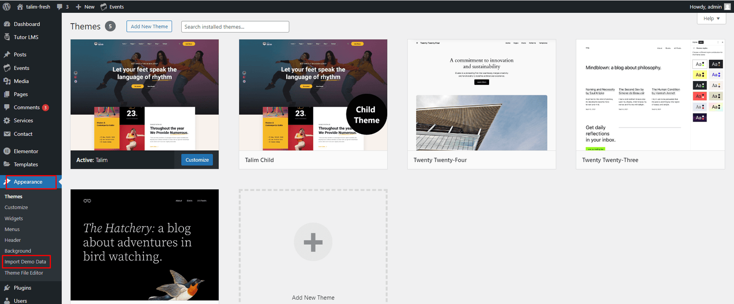Select the Twenty Twenty-Four theme thumbnail
This screenshot has width=734, height=304.
pyautogui.click(x=481, y=95)
